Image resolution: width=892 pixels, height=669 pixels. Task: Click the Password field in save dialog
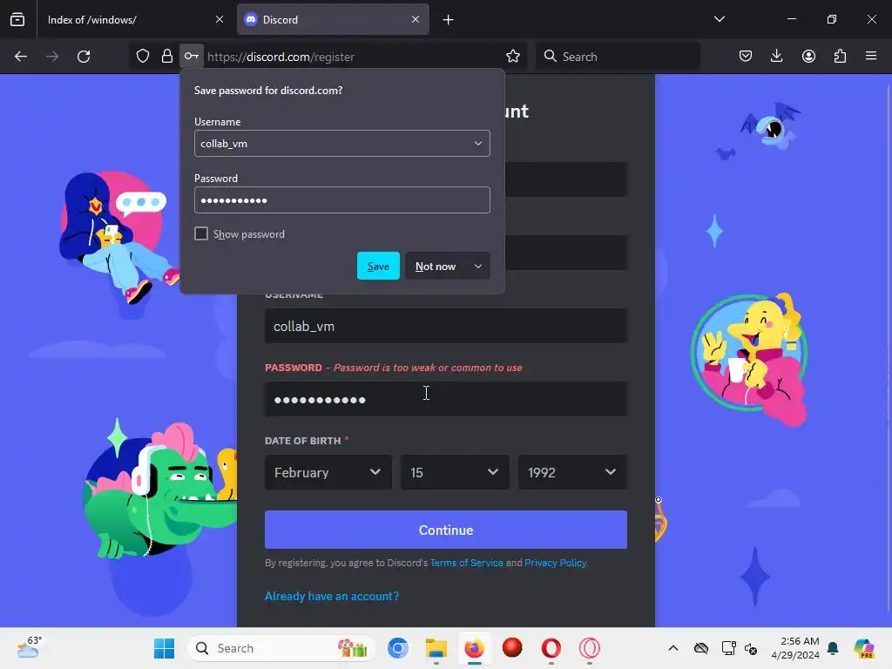point(341,200)
